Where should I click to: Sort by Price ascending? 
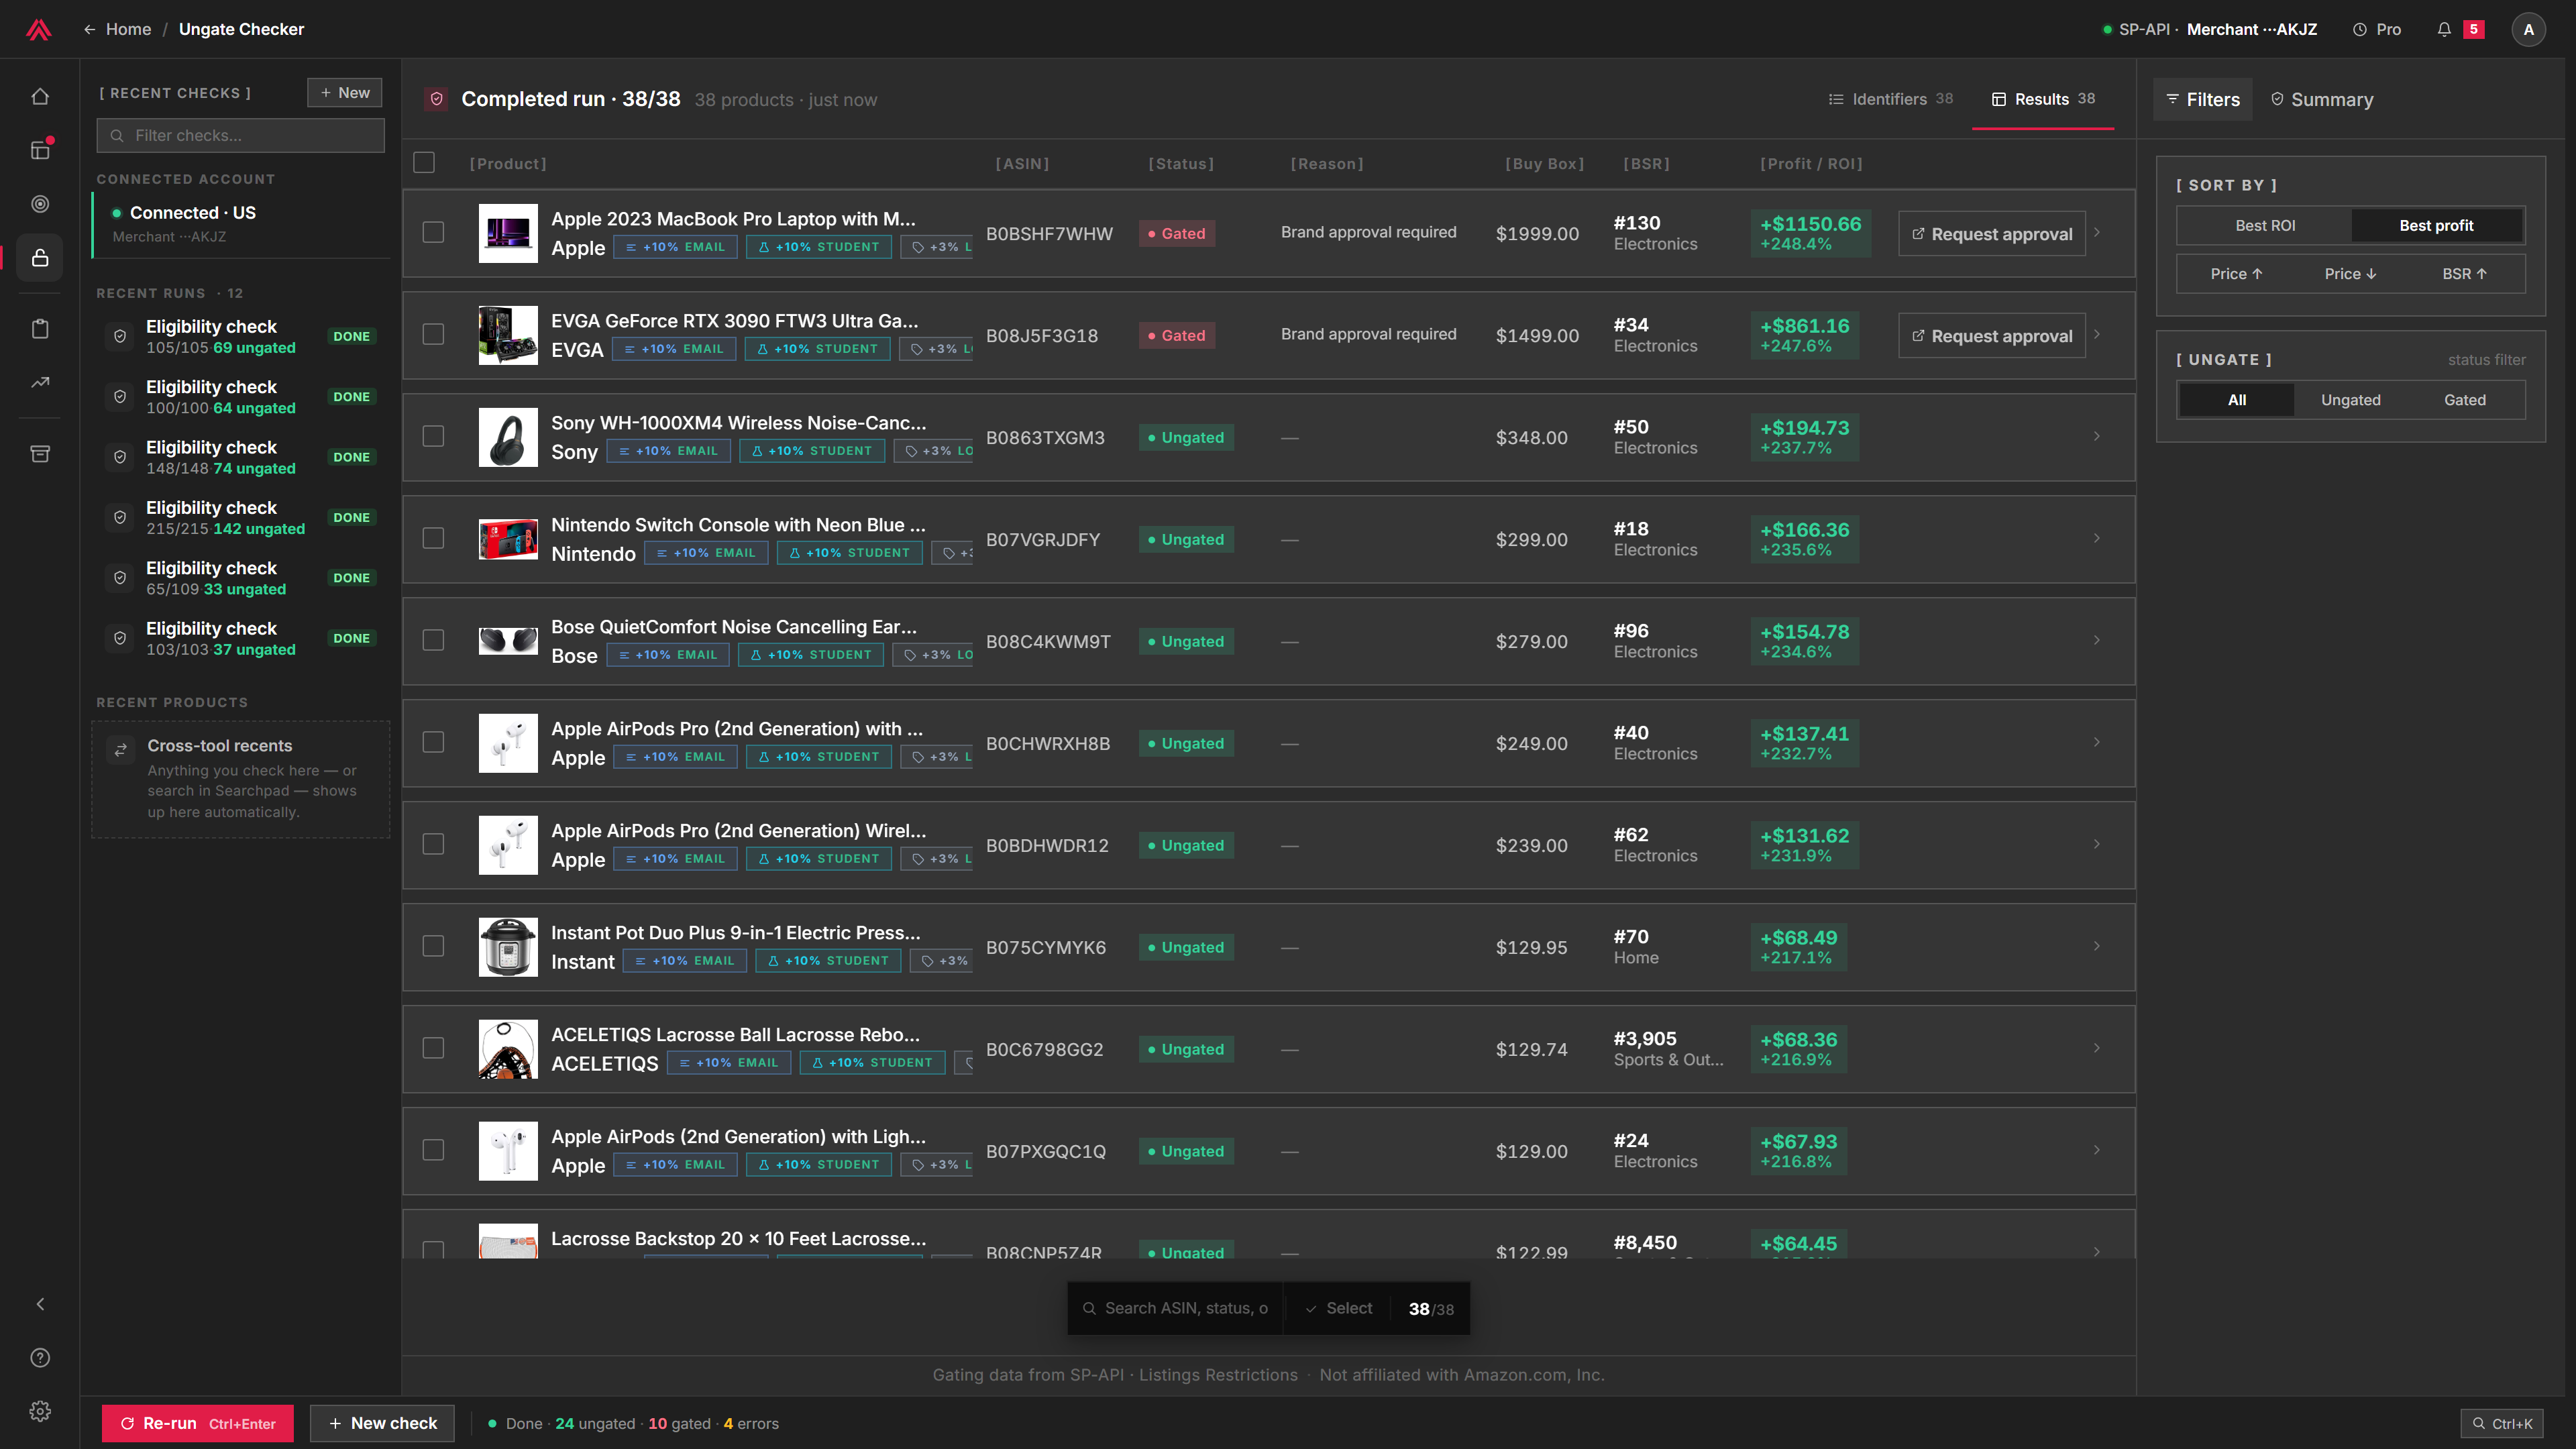2236,274
